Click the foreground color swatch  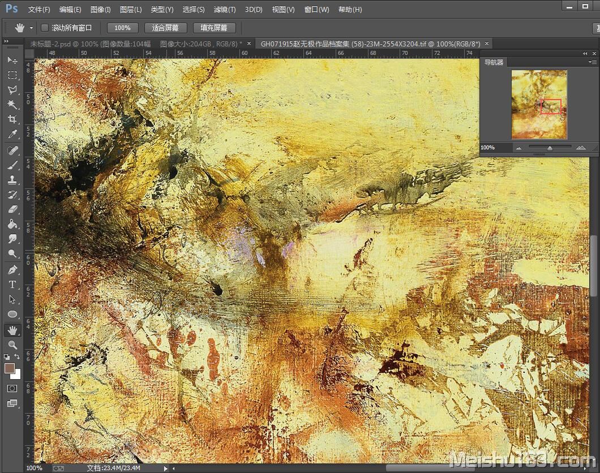click(x=9, y=368)
